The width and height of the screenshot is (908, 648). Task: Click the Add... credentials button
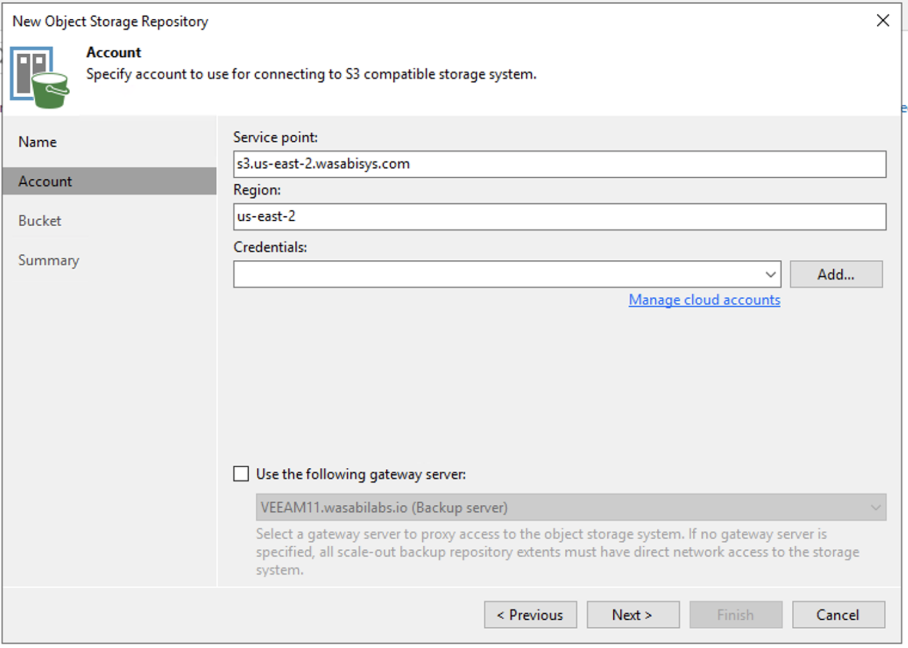836,275
